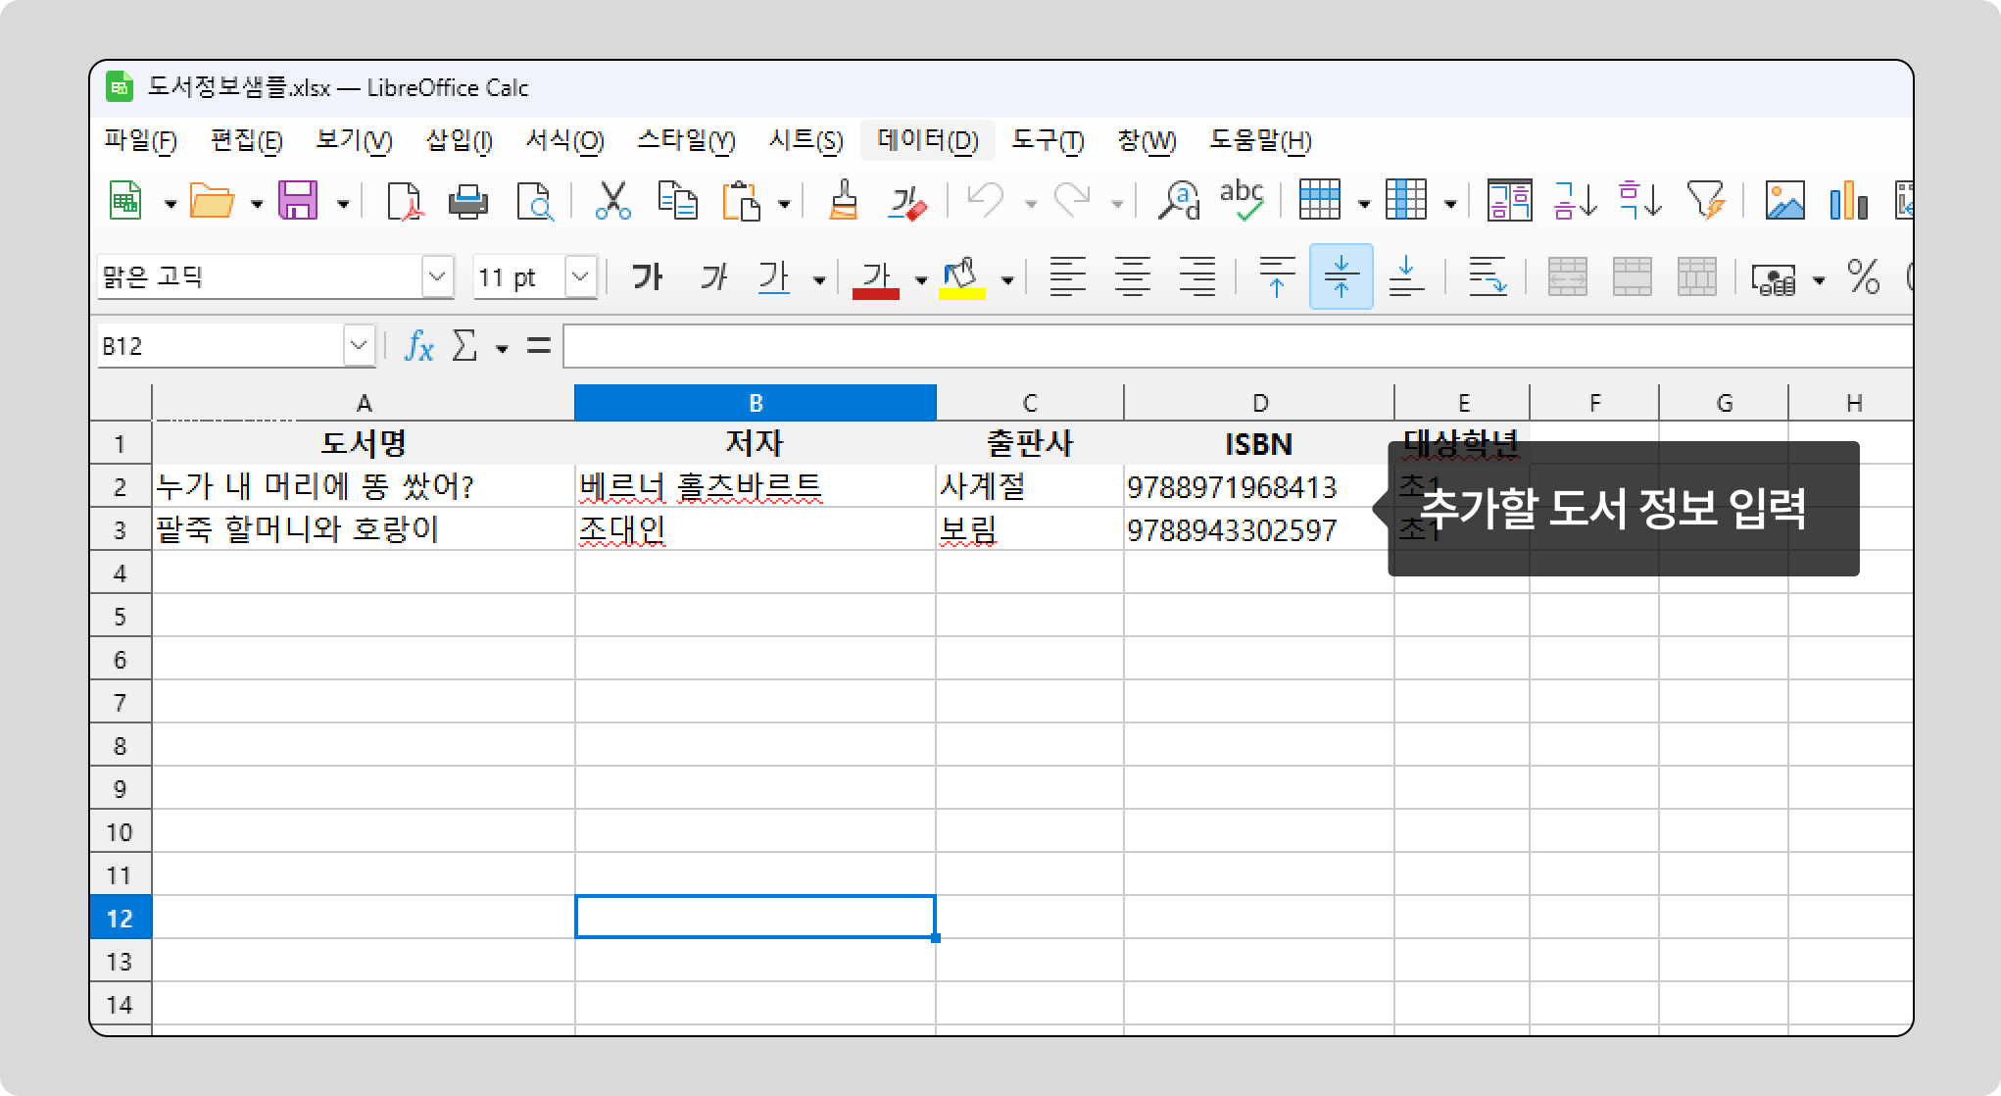This screenshot has width=2001, height=1096.
Task: Align text to the right
Action: click(1197, 278)
